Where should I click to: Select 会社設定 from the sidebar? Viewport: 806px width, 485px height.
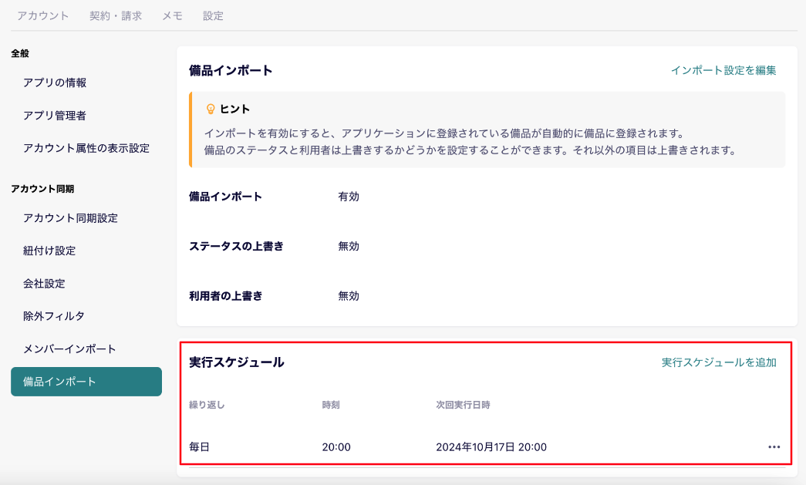pyautogui.click(x=44, y=283)
